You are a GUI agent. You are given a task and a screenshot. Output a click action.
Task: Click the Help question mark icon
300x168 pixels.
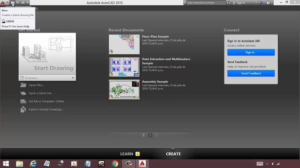click(268, 3)
